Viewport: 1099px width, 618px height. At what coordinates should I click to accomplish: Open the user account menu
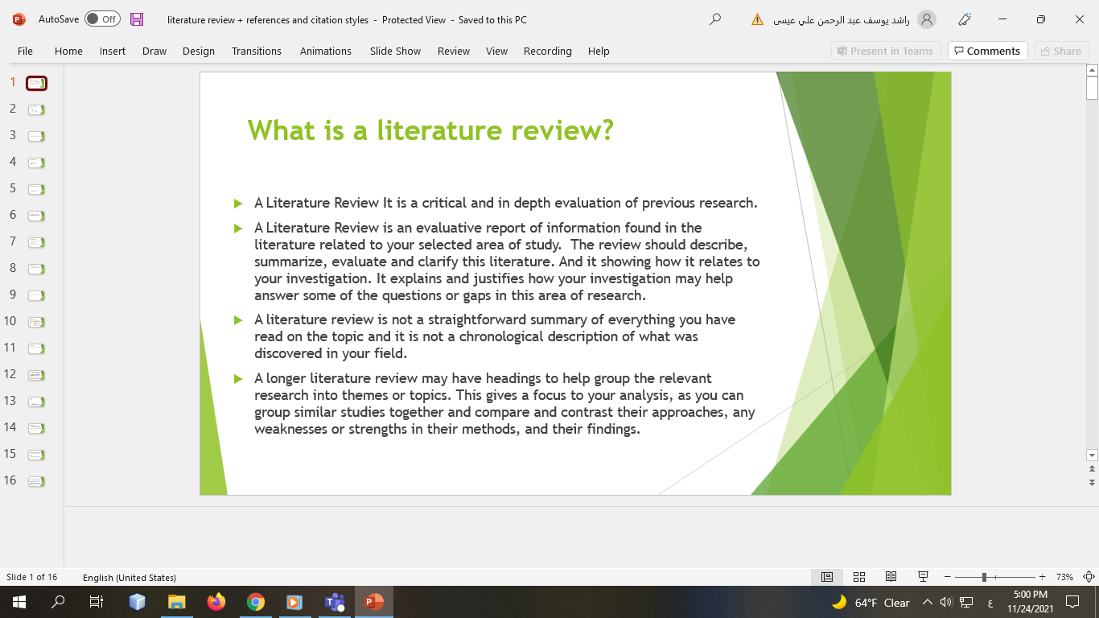[925, 19]
